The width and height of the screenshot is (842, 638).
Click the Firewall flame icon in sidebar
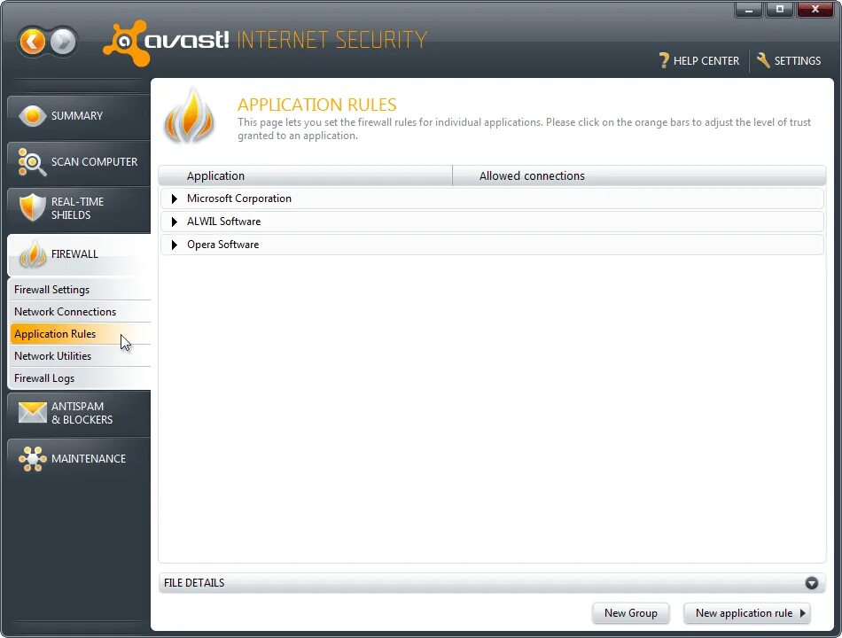33,254
